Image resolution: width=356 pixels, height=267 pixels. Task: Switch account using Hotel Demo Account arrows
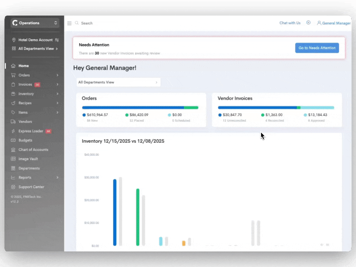[x=57, y=40]
